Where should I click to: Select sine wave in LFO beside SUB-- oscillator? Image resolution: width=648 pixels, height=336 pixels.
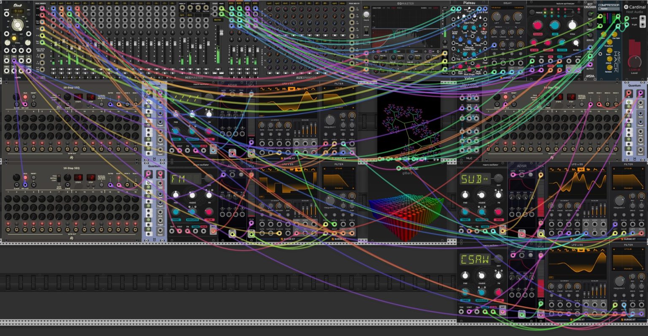click(x=552, y=170)
